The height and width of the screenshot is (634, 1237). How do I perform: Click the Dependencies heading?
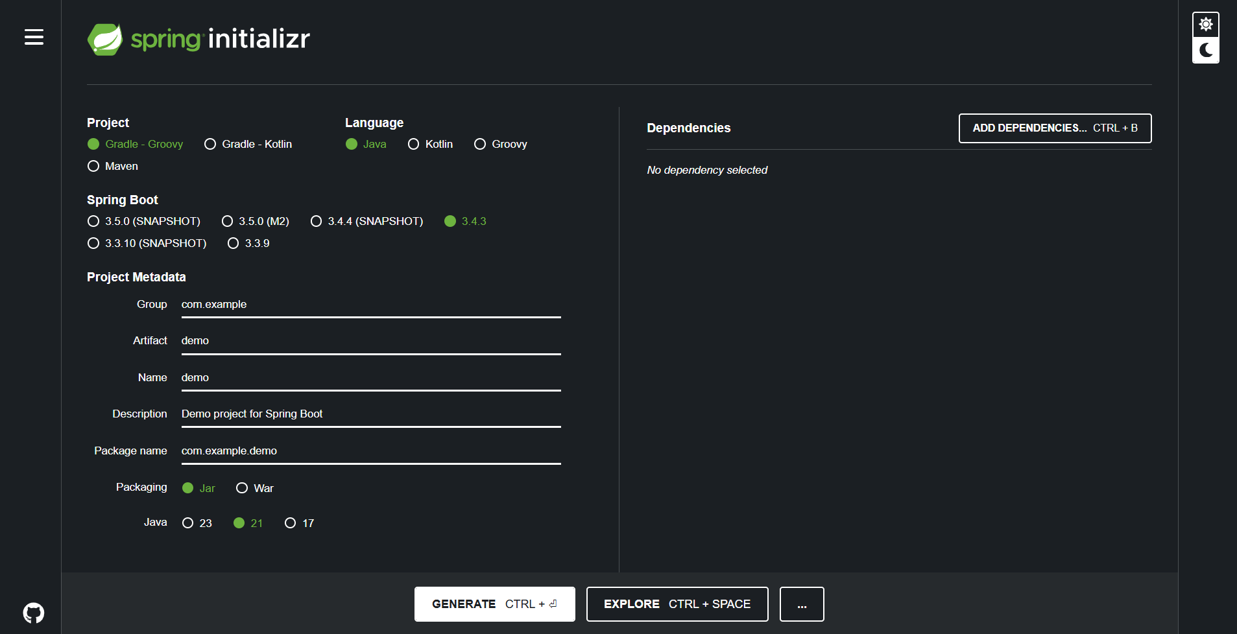[x=689, y=128]
